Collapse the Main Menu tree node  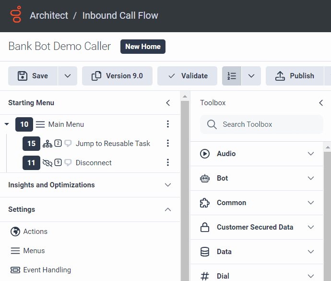click(x=7, y=124)
